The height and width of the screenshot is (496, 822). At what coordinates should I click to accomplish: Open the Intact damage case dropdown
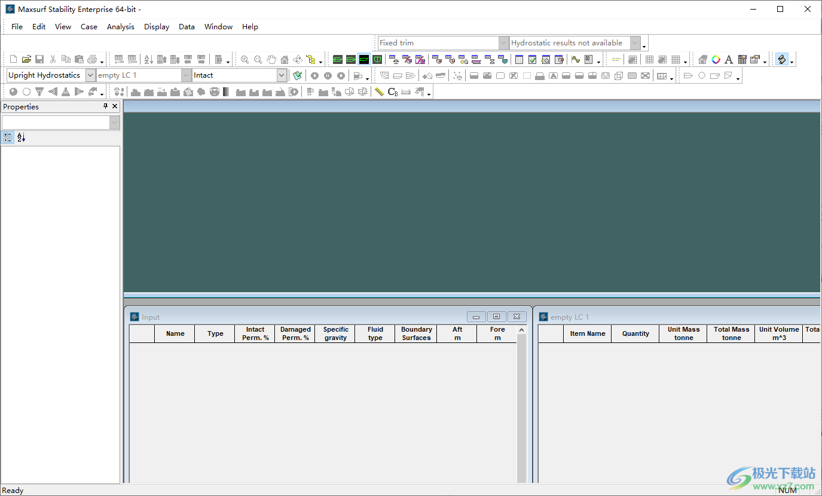pos(282,75)
